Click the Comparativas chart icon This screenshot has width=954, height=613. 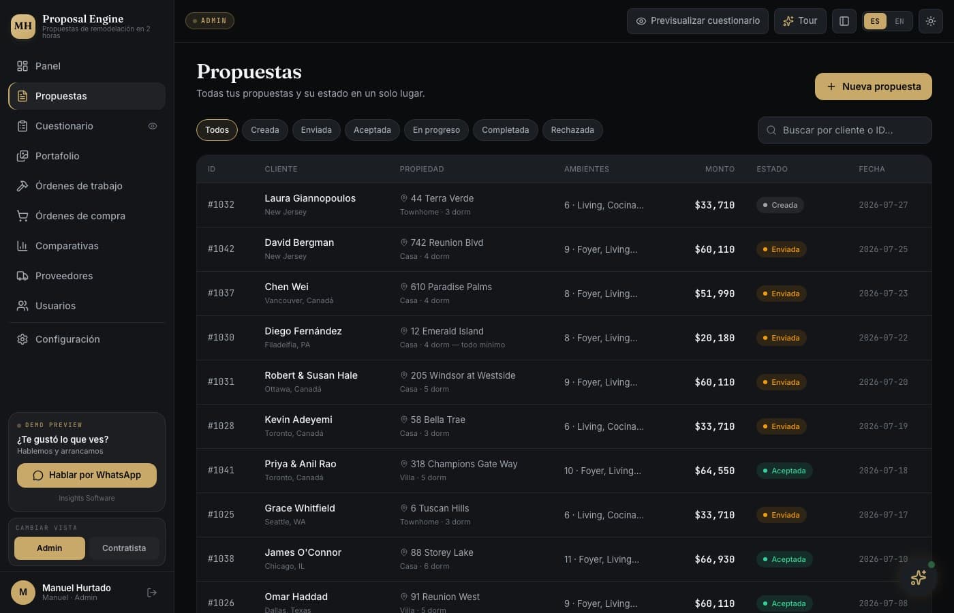pos(22,246)
